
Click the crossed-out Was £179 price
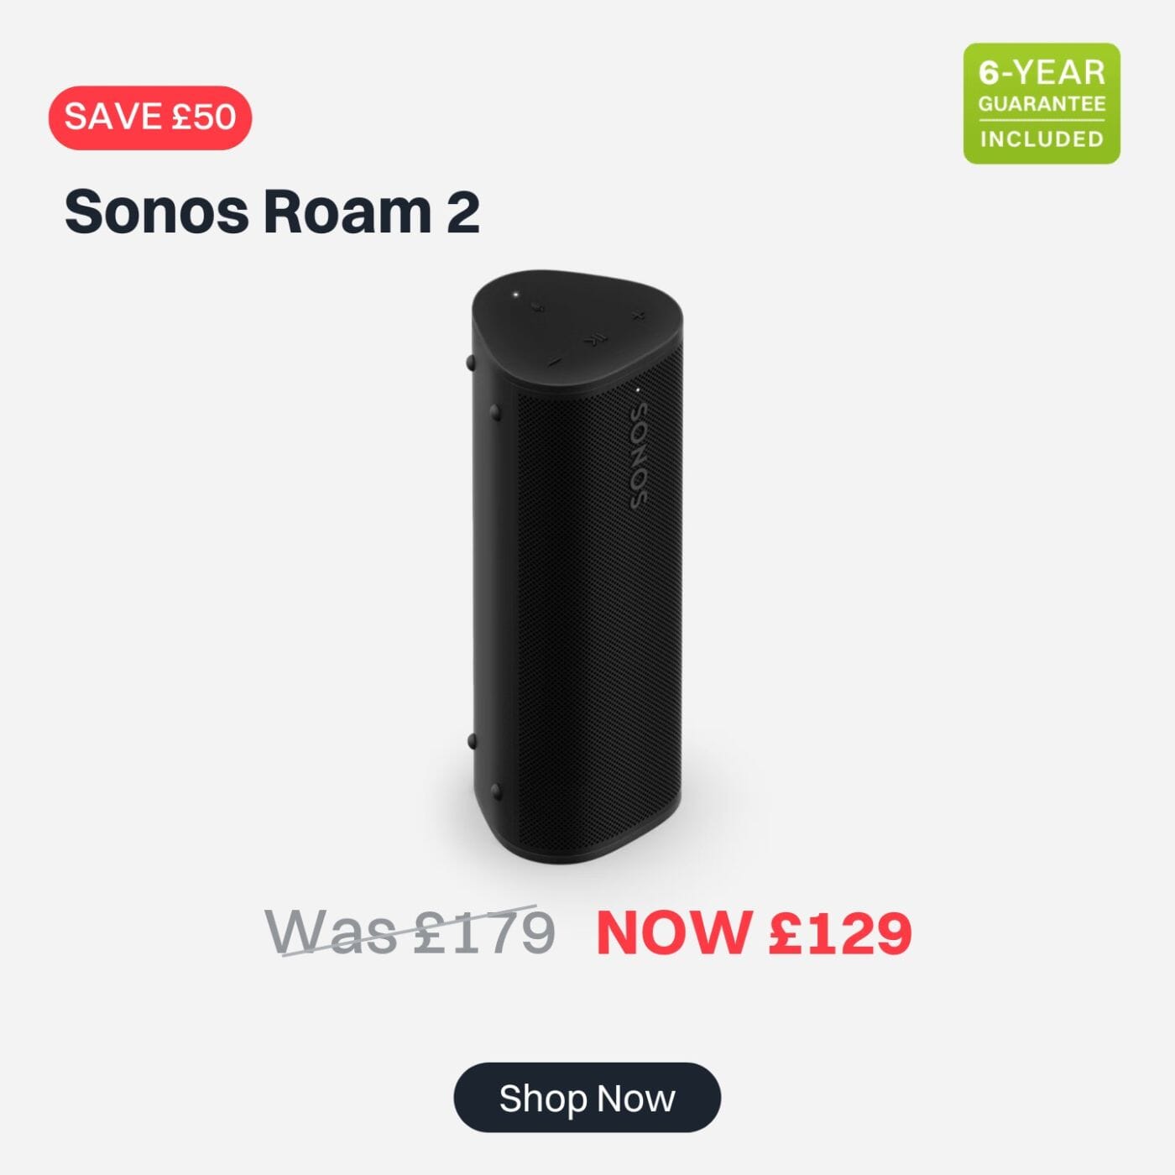(x=410, y=932)
